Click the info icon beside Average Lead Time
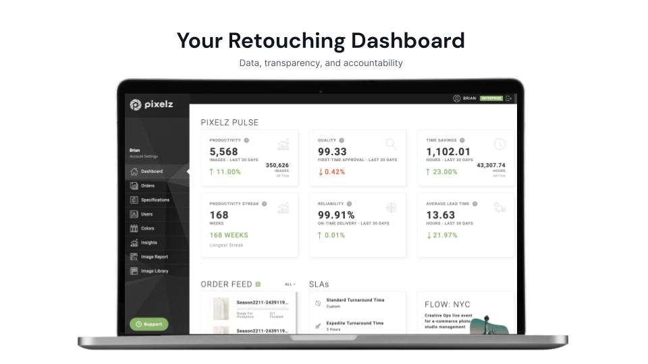Screen dimensions: 648x364 pos(475,204)
